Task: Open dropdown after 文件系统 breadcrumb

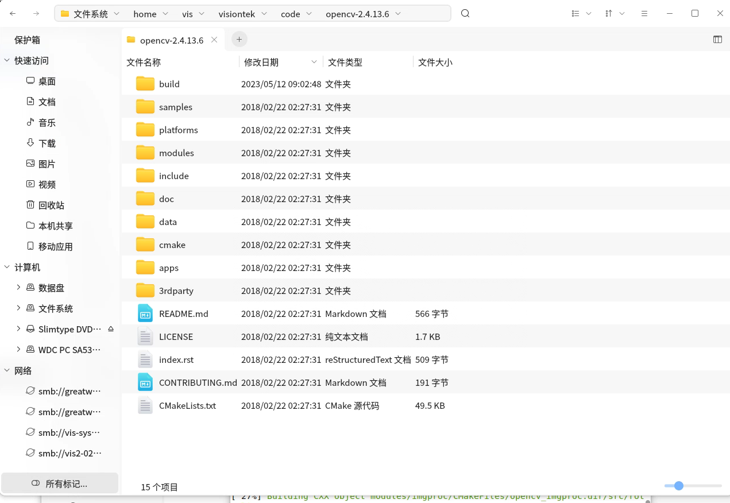Action: point(117,14)
